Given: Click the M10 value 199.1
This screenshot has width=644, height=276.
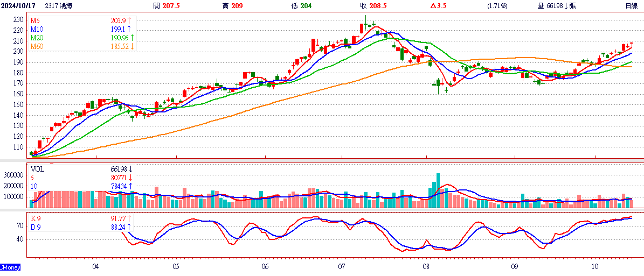Looking at the screenshot, I should 117,29.
